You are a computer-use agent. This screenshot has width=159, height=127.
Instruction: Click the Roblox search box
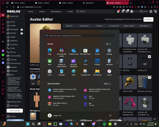(x=95, y=11)
